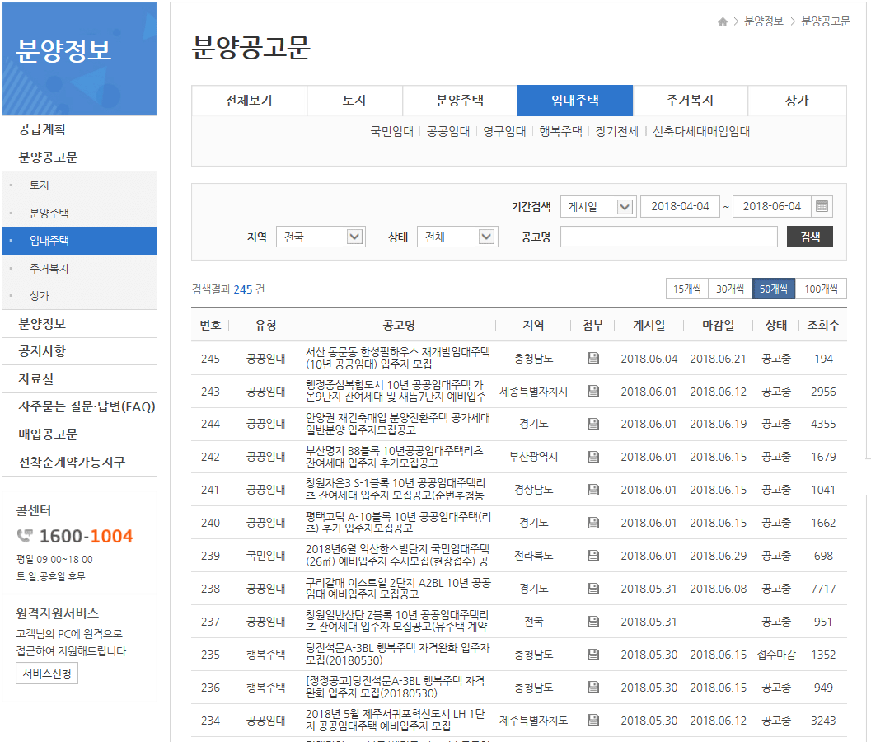
Task: Open notice 2018년6월 익산한스빌단지 국민임대주택
Action: pyautogui.click(x=398, y=555)
